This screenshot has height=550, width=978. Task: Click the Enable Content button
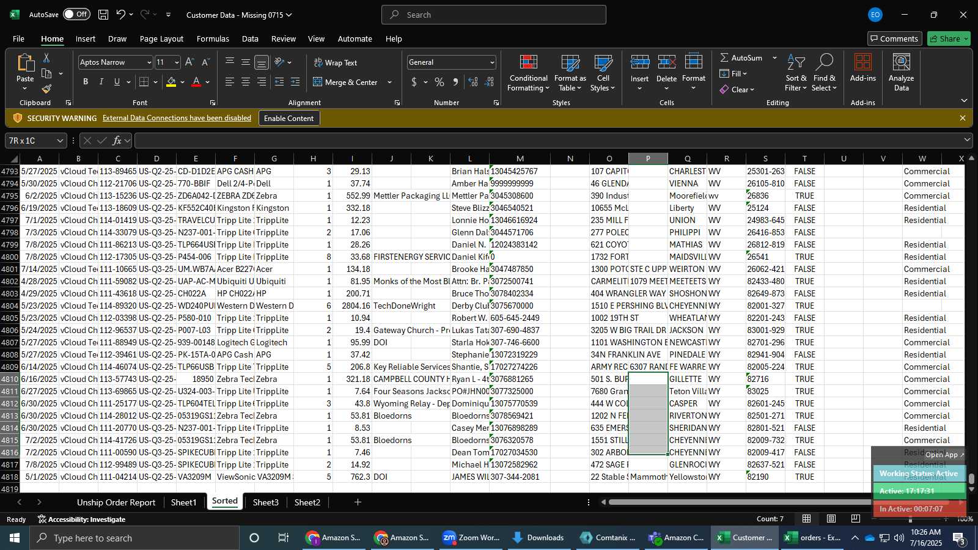point(289,118)
